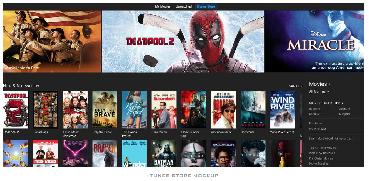This screenshot has width=369, height=181.
Task: Open the American Made poster
Action: coord(223,110)
